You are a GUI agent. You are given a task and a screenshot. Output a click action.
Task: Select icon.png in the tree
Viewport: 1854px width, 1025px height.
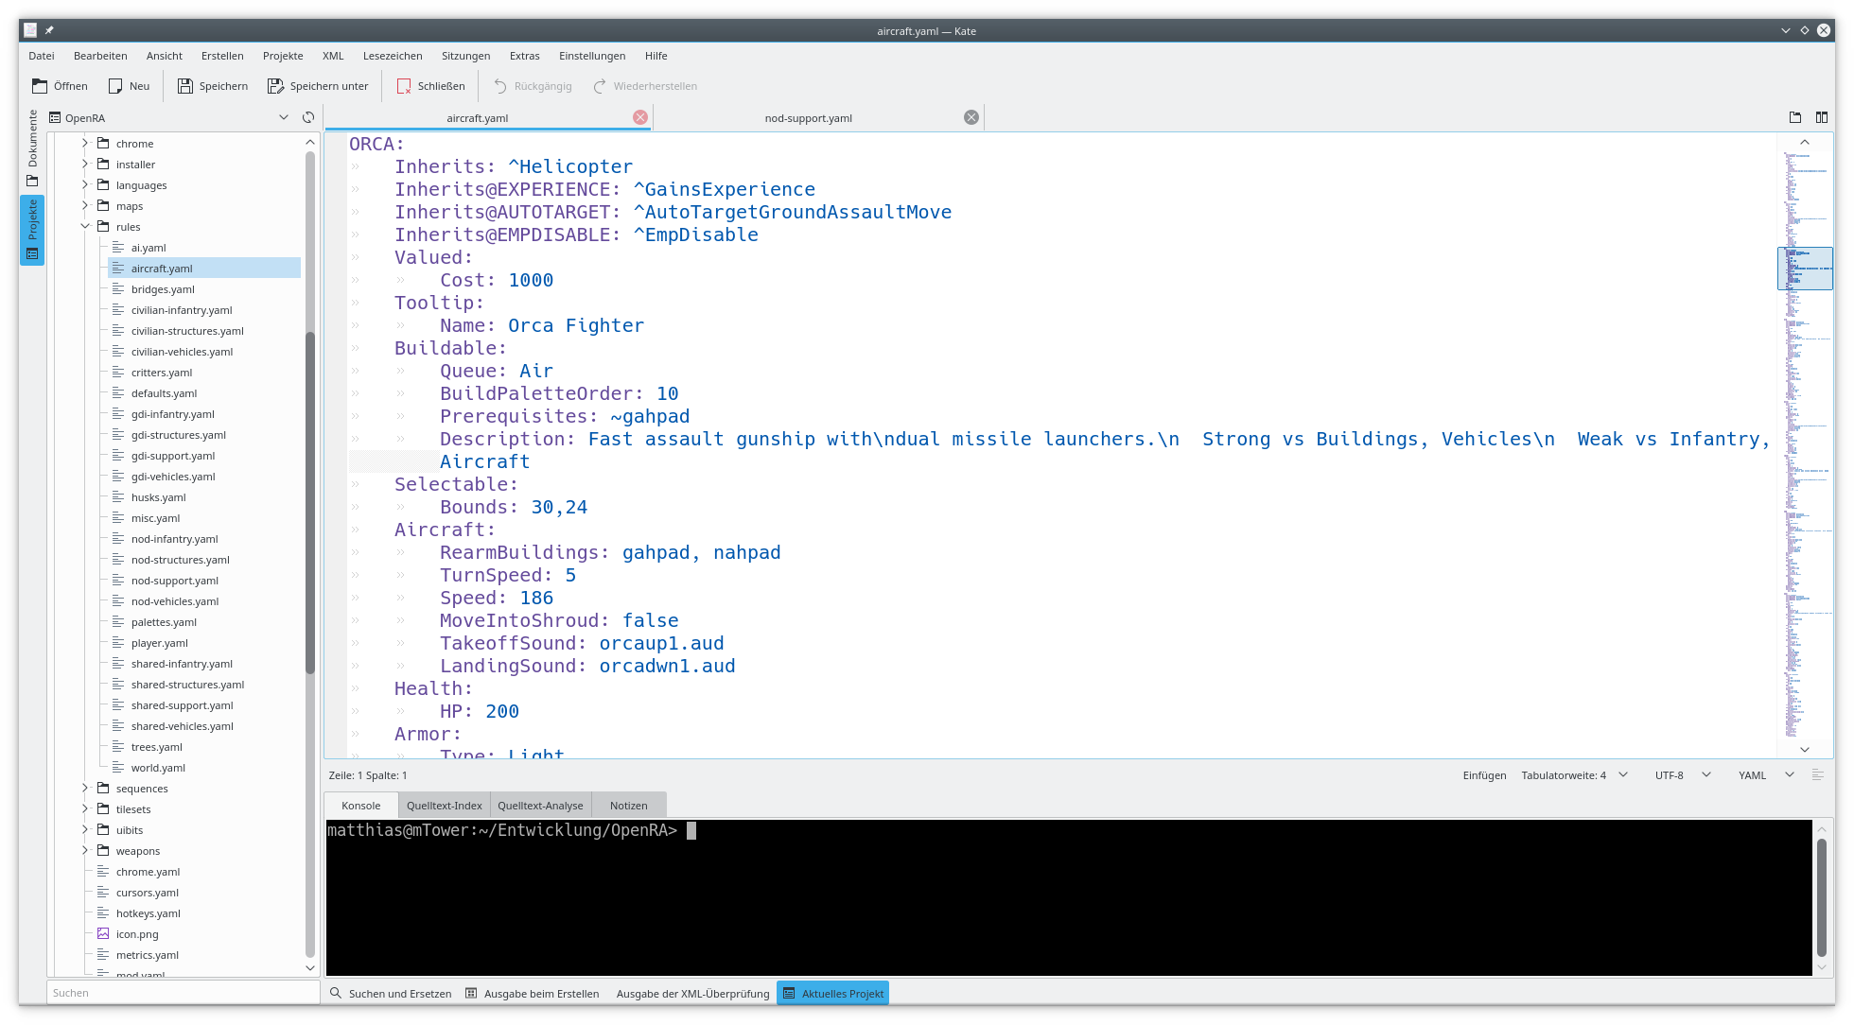pos(137,934)
